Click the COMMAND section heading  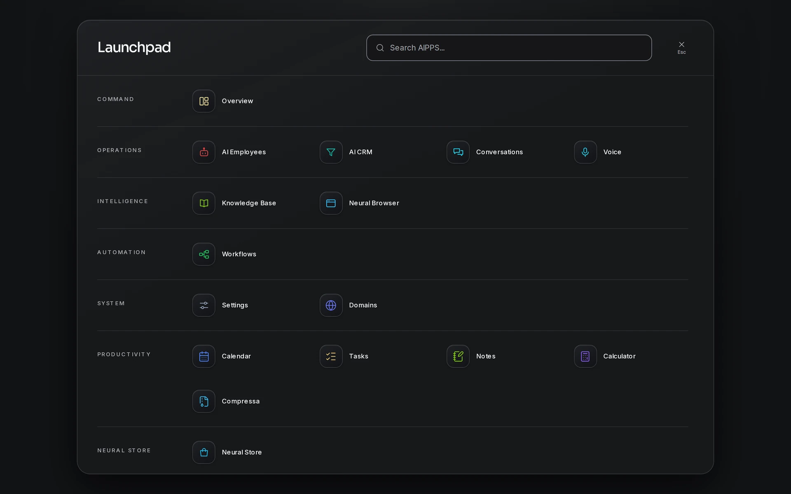coord(115,99)
